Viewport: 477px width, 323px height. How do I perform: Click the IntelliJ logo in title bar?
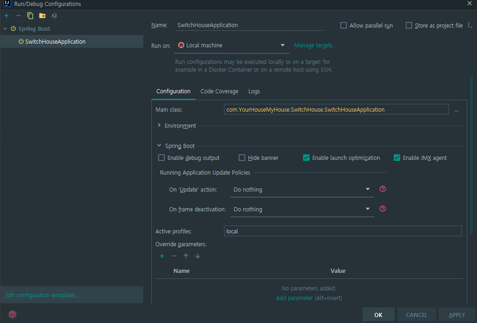(x=7, y=3)
